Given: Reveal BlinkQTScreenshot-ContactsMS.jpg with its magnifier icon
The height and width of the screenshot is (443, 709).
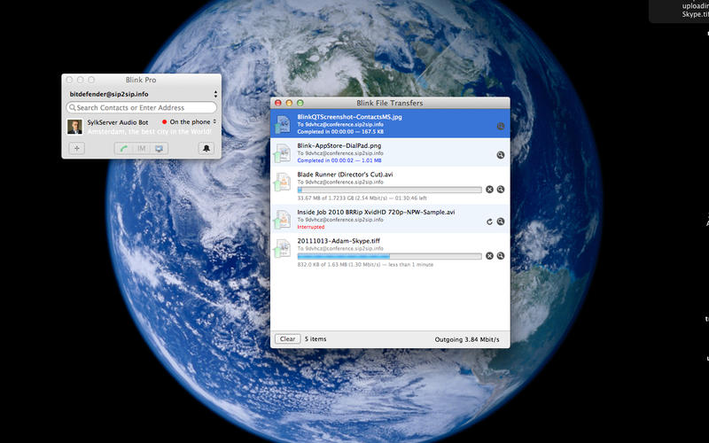Looking at the screenshot, I should tap(501, 126).
